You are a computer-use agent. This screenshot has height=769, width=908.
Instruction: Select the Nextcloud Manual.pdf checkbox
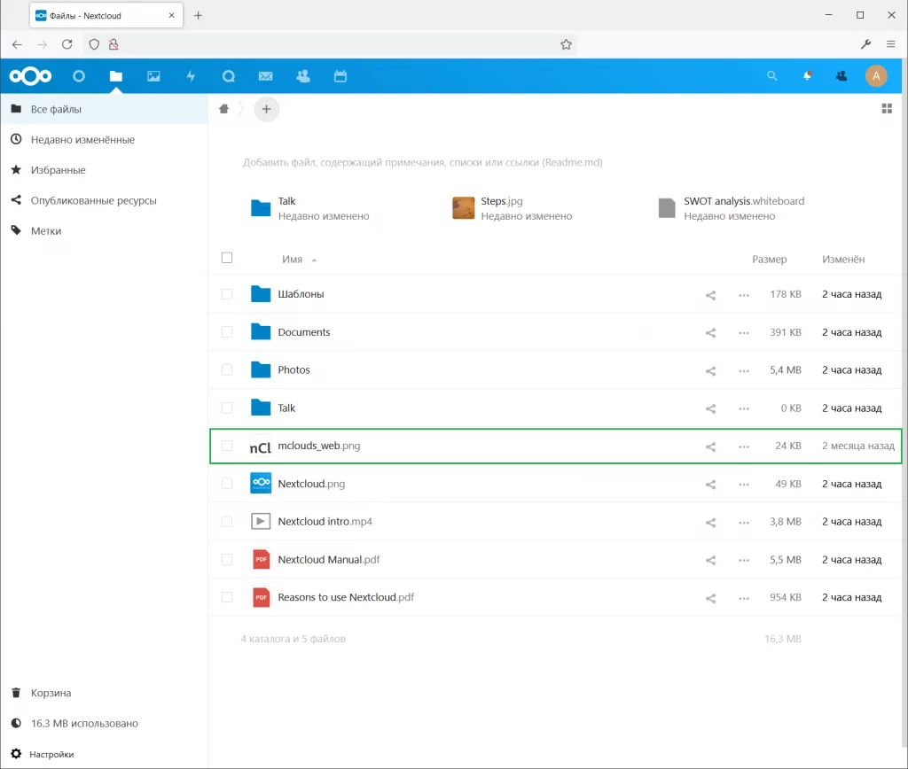(227, 560)
